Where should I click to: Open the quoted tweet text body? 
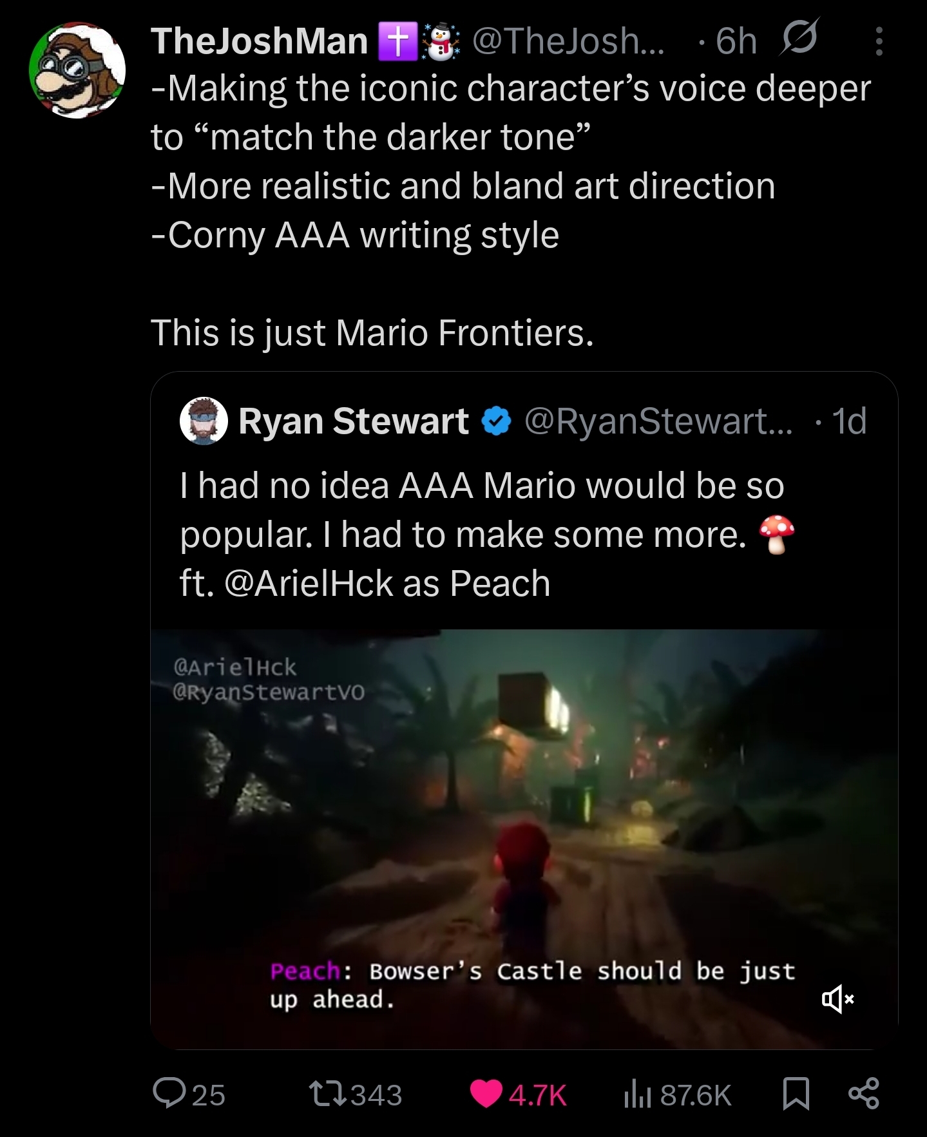coord(487,534)
